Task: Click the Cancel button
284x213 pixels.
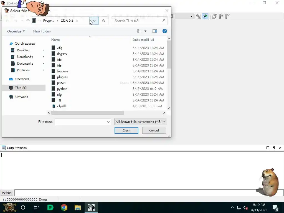Action: click(154, 130)
